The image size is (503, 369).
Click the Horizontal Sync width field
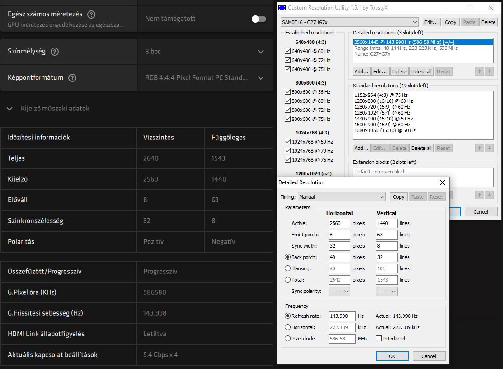(x=339, y=246)
